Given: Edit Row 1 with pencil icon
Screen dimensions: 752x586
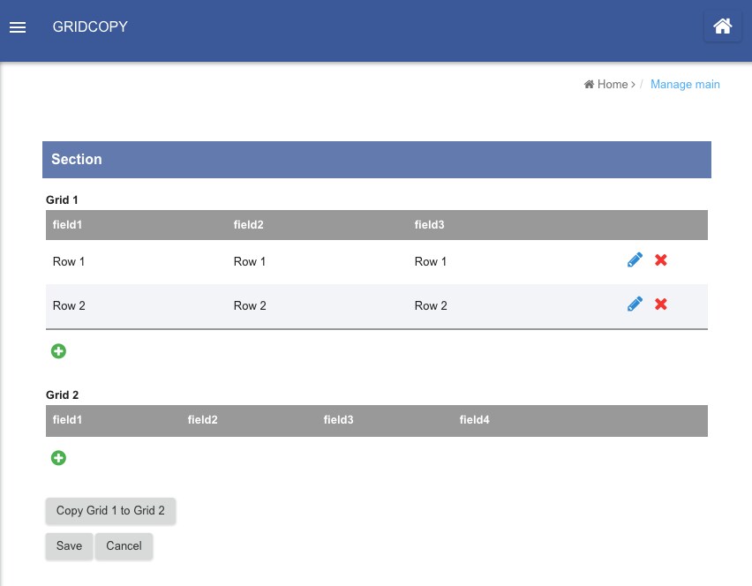Looking at the screenshot, I should pos(635,260).
